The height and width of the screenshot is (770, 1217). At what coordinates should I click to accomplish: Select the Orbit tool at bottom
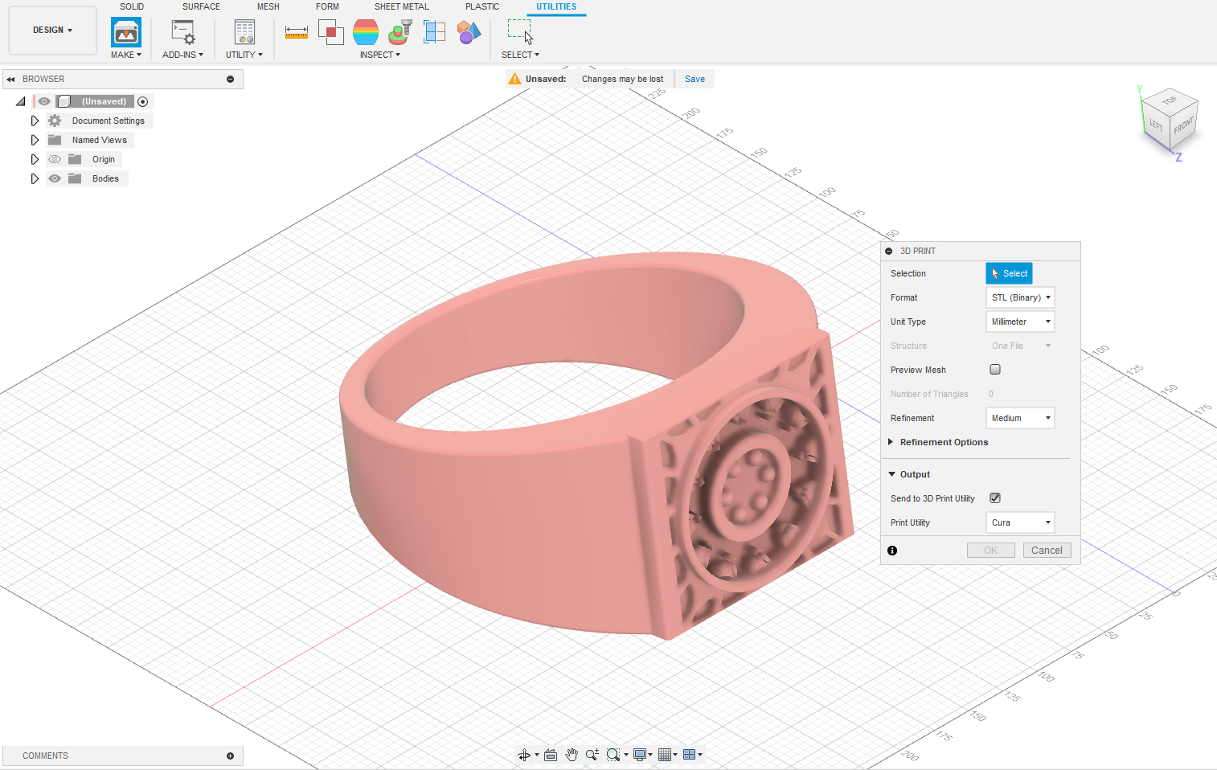(524, 755)
